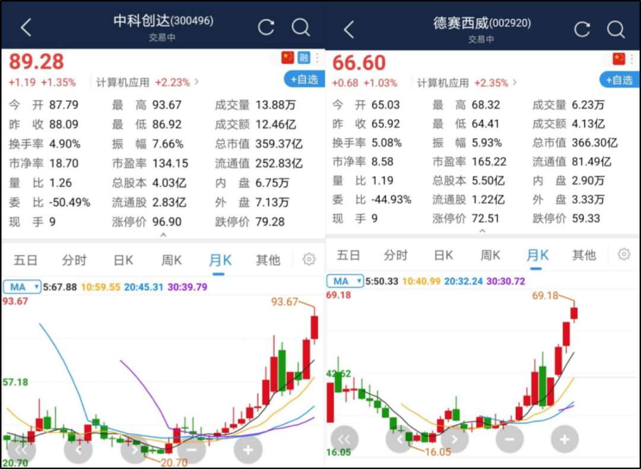Image resolution: width=641 pixels, height=469 pixels.
Task: Open more options dots on 中科创达 panel
Action: 317,58
